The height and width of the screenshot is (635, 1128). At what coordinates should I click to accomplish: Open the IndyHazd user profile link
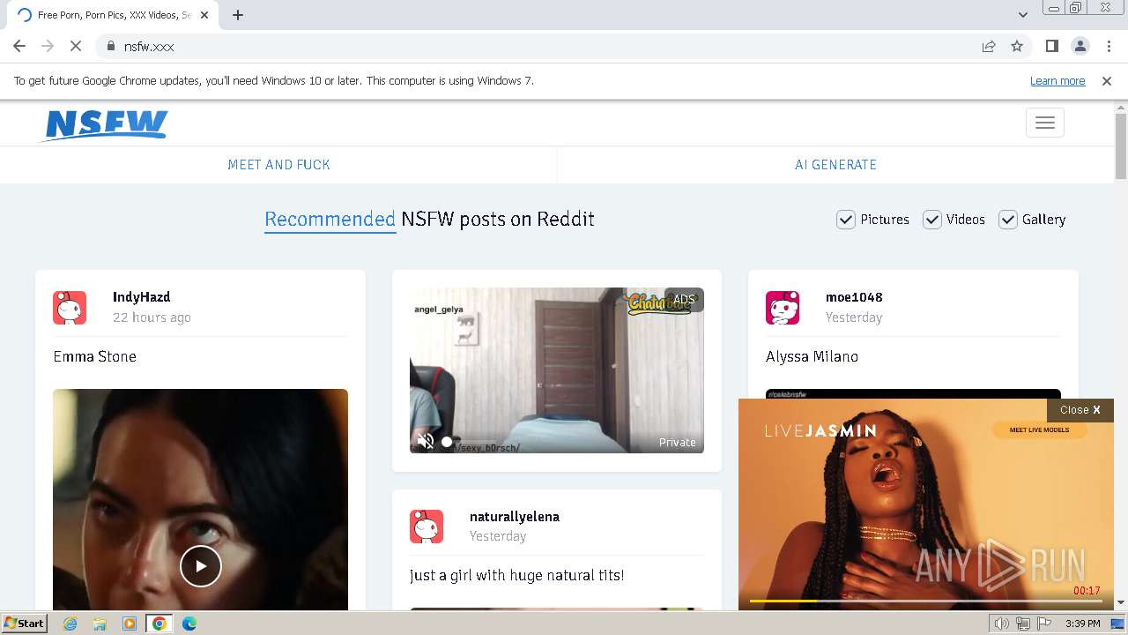point(141,297)
